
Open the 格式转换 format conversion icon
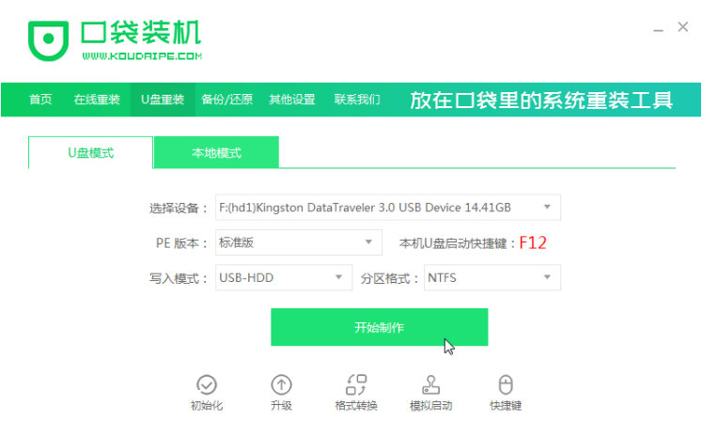coord(356,384)
